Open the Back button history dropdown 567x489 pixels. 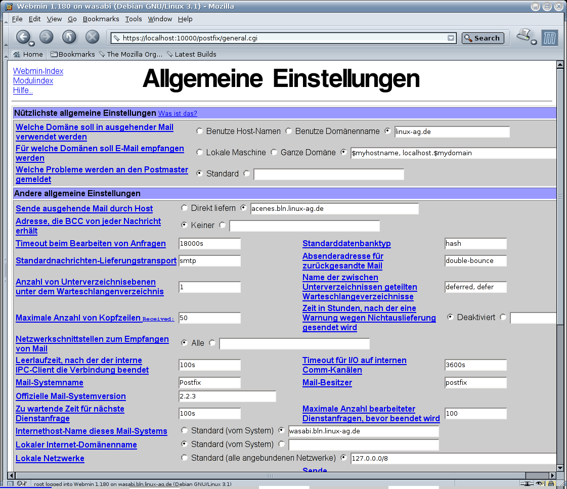coord(32,43)
